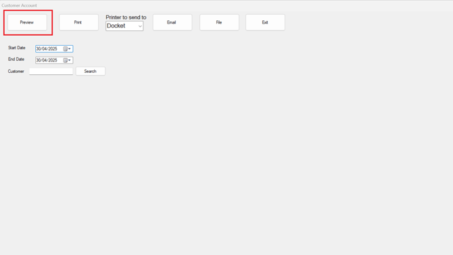Click the Search button
Viewport: 453px width, 255px height.
click(91, 71)
